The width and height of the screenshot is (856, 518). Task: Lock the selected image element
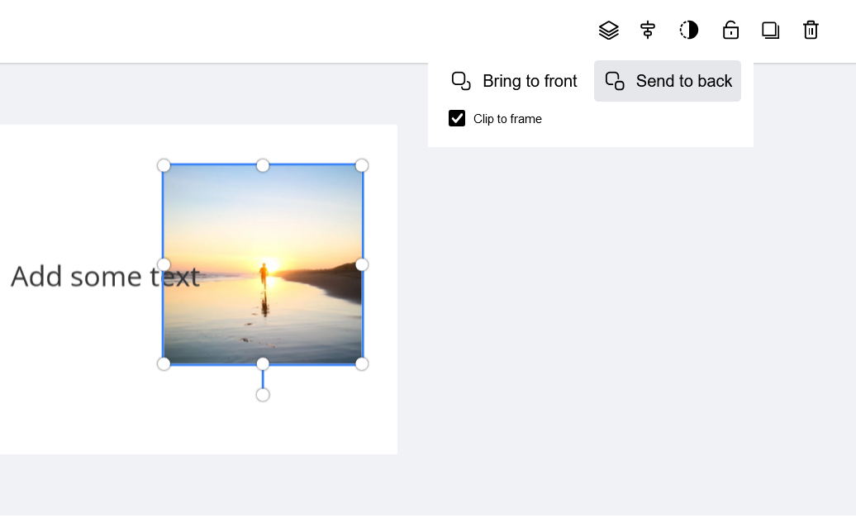coord(731,30)
